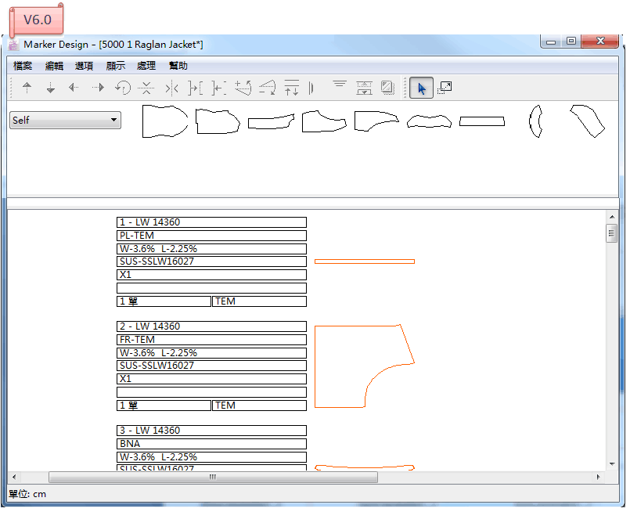Click the move left arrow tool
Viewport: 630px width, 512px height.
tap(74, 88)
